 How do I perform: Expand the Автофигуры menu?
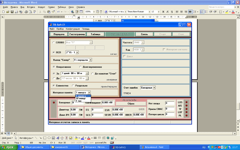26,138
